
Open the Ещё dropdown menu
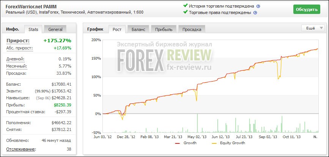click(x=312, y=28)
